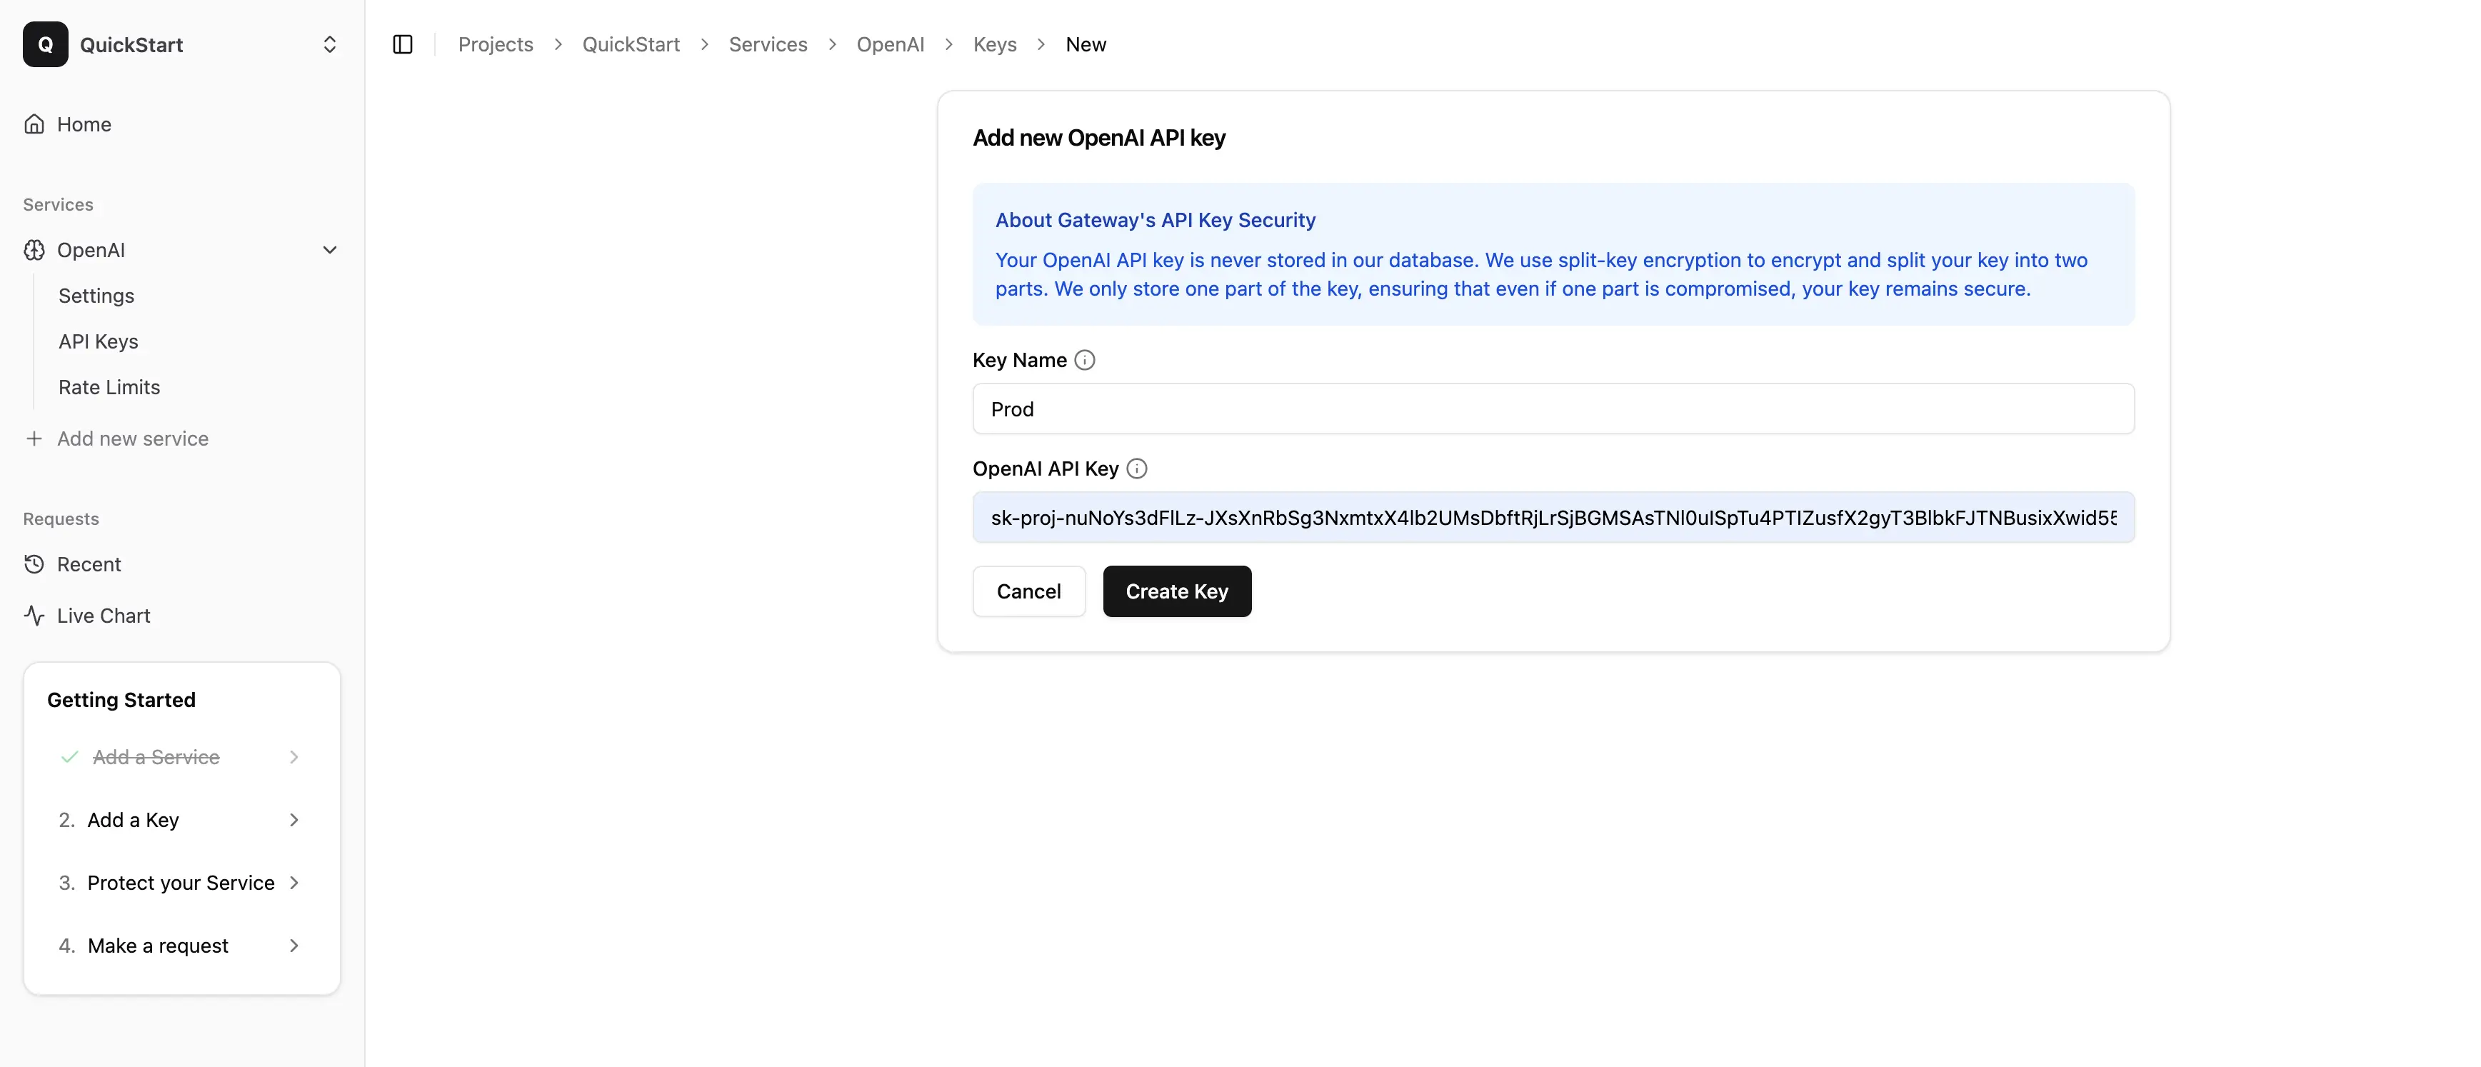
Task: Click the Home house icon
Action: click(x=35, y=124)
